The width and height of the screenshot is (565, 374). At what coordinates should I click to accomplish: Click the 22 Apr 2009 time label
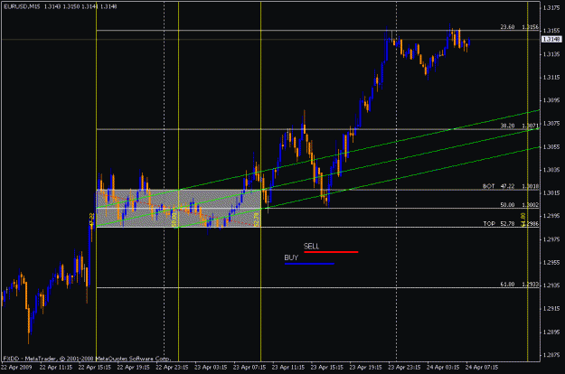[x=16, y=368]
